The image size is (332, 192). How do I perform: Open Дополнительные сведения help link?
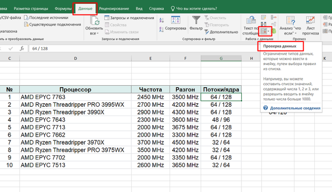(295, 108)
